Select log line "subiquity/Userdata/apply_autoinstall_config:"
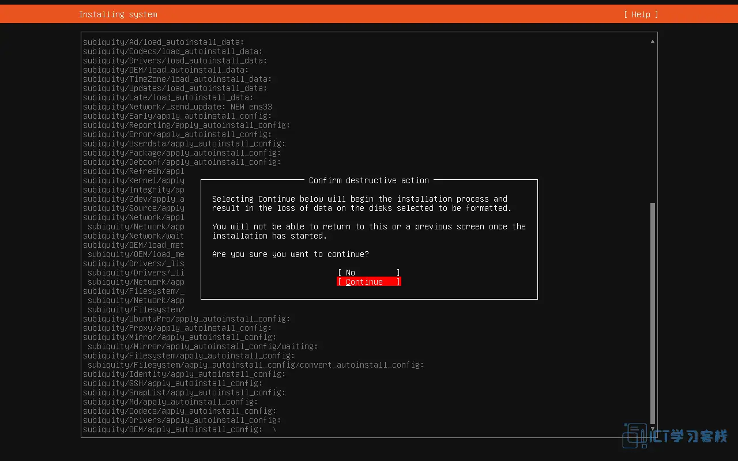The image size is (738, 461). pos(184,143)
